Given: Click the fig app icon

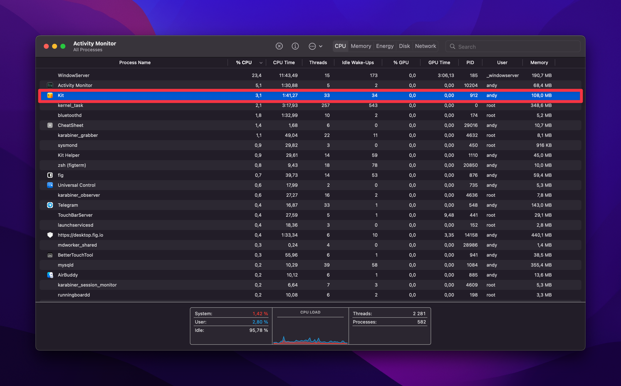Looking at the screenshot, I should point(50,175).
